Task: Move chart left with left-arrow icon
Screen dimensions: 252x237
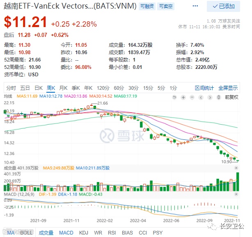Action: [201, 97]
